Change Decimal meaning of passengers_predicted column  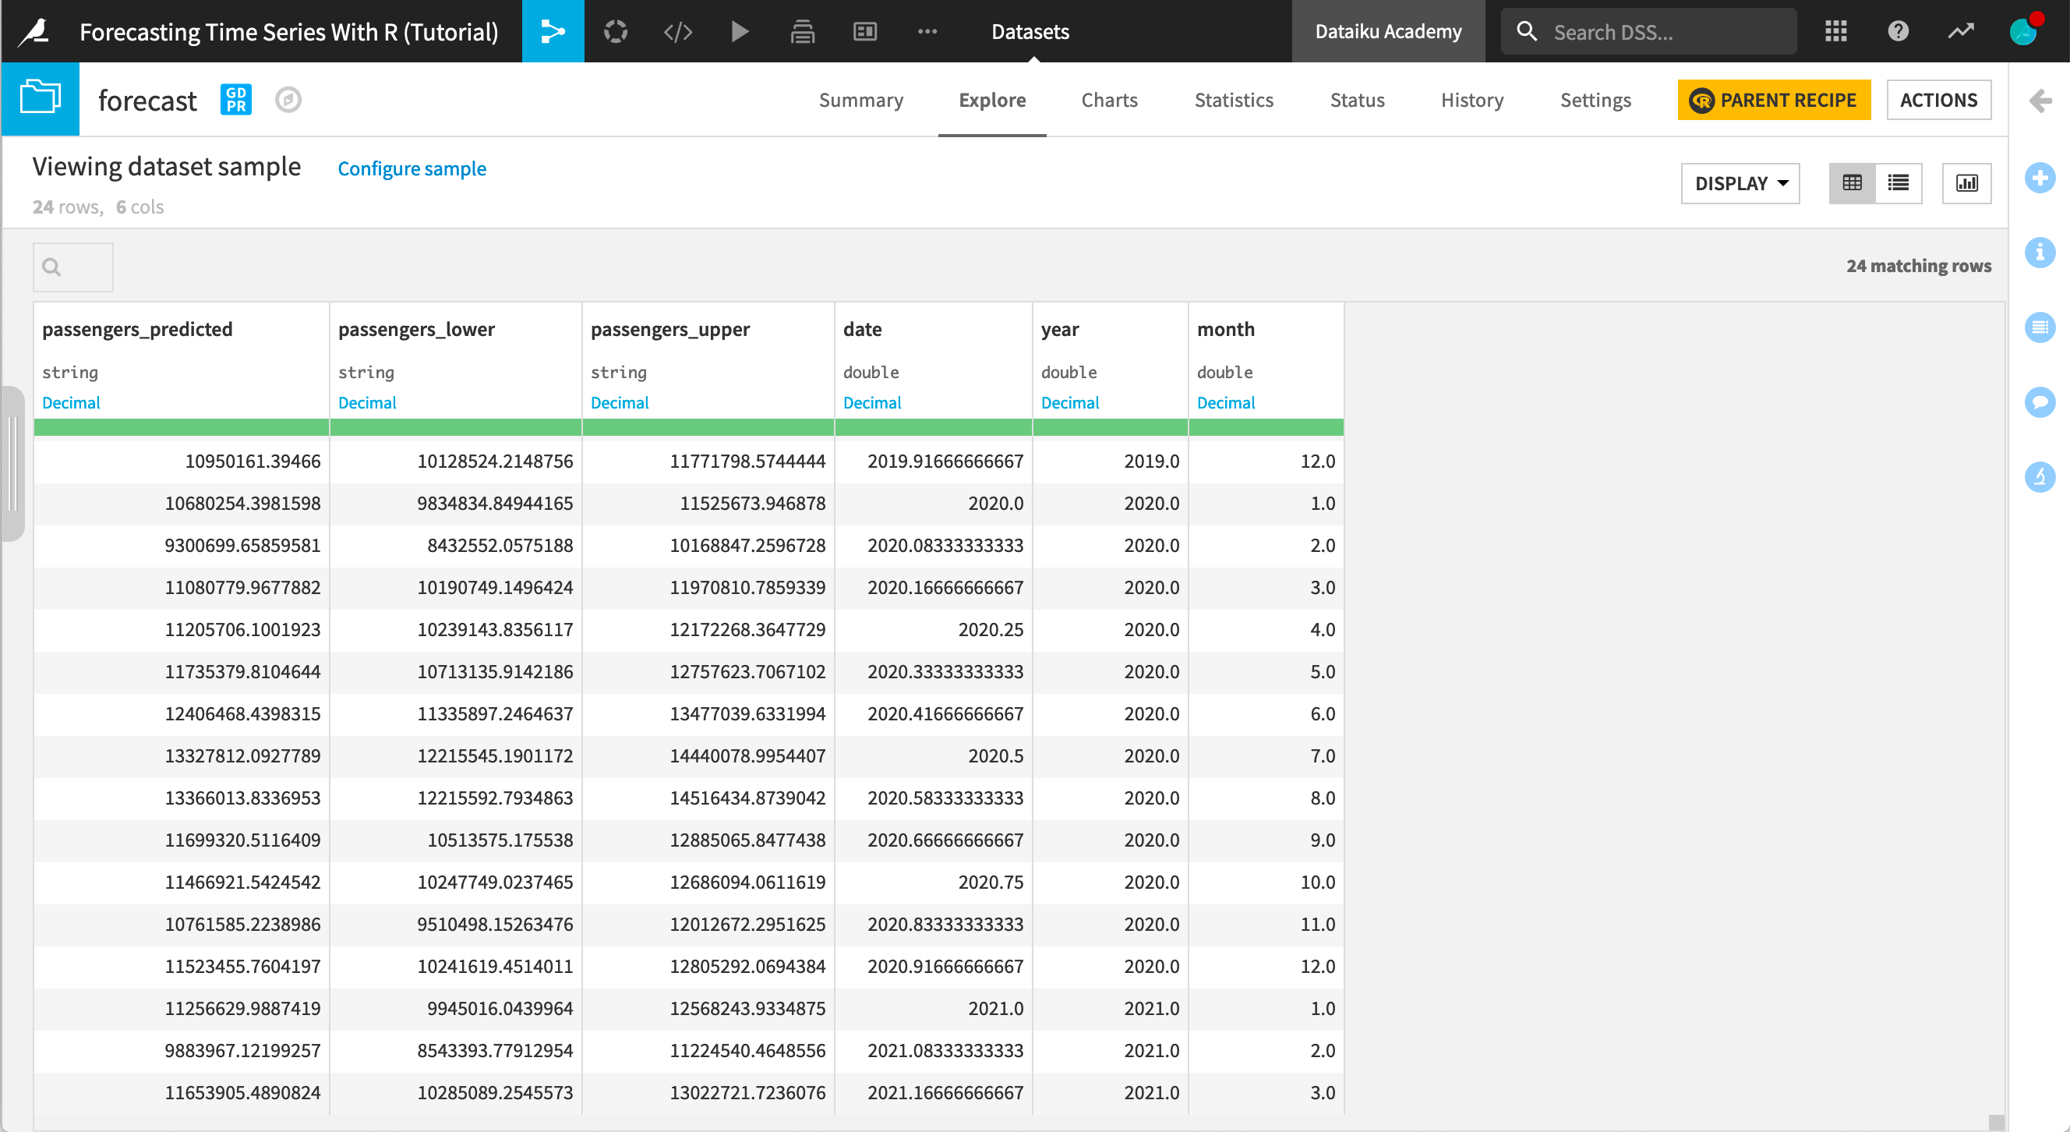(x=71, y=402)
